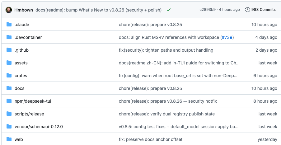Click the crates folder icon

(x=9, y=76)
